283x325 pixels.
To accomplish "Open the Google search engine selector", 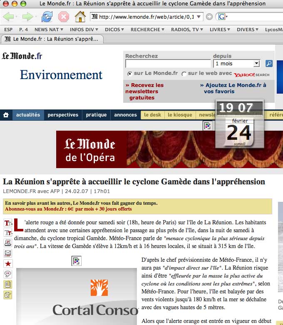I will [223, 17].
